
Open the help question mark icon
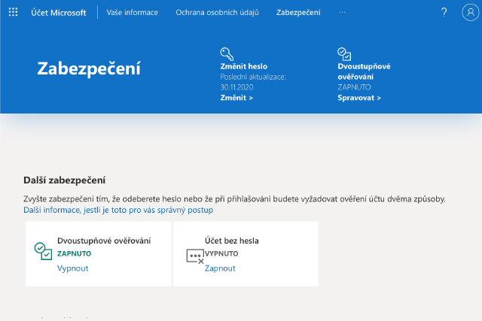(444, 12)
